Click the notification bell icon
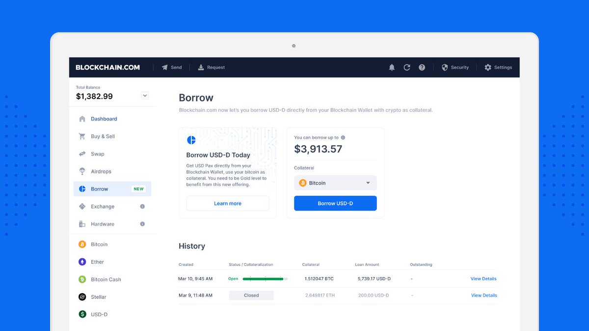 click(392, 67)
